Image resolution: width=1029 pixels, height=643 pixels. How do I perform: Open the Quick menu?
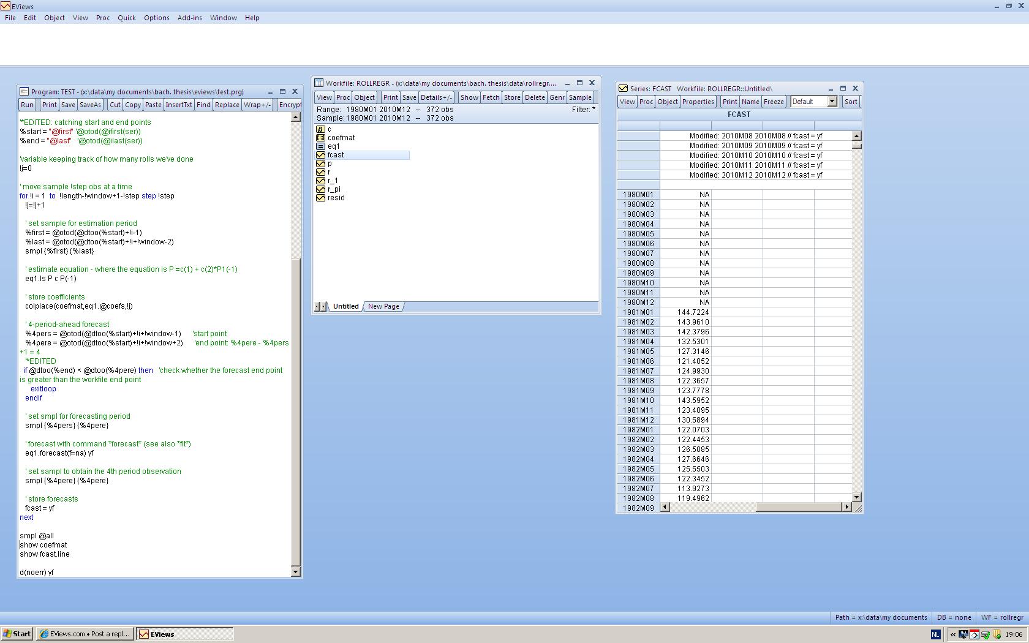tap(126, 18)
